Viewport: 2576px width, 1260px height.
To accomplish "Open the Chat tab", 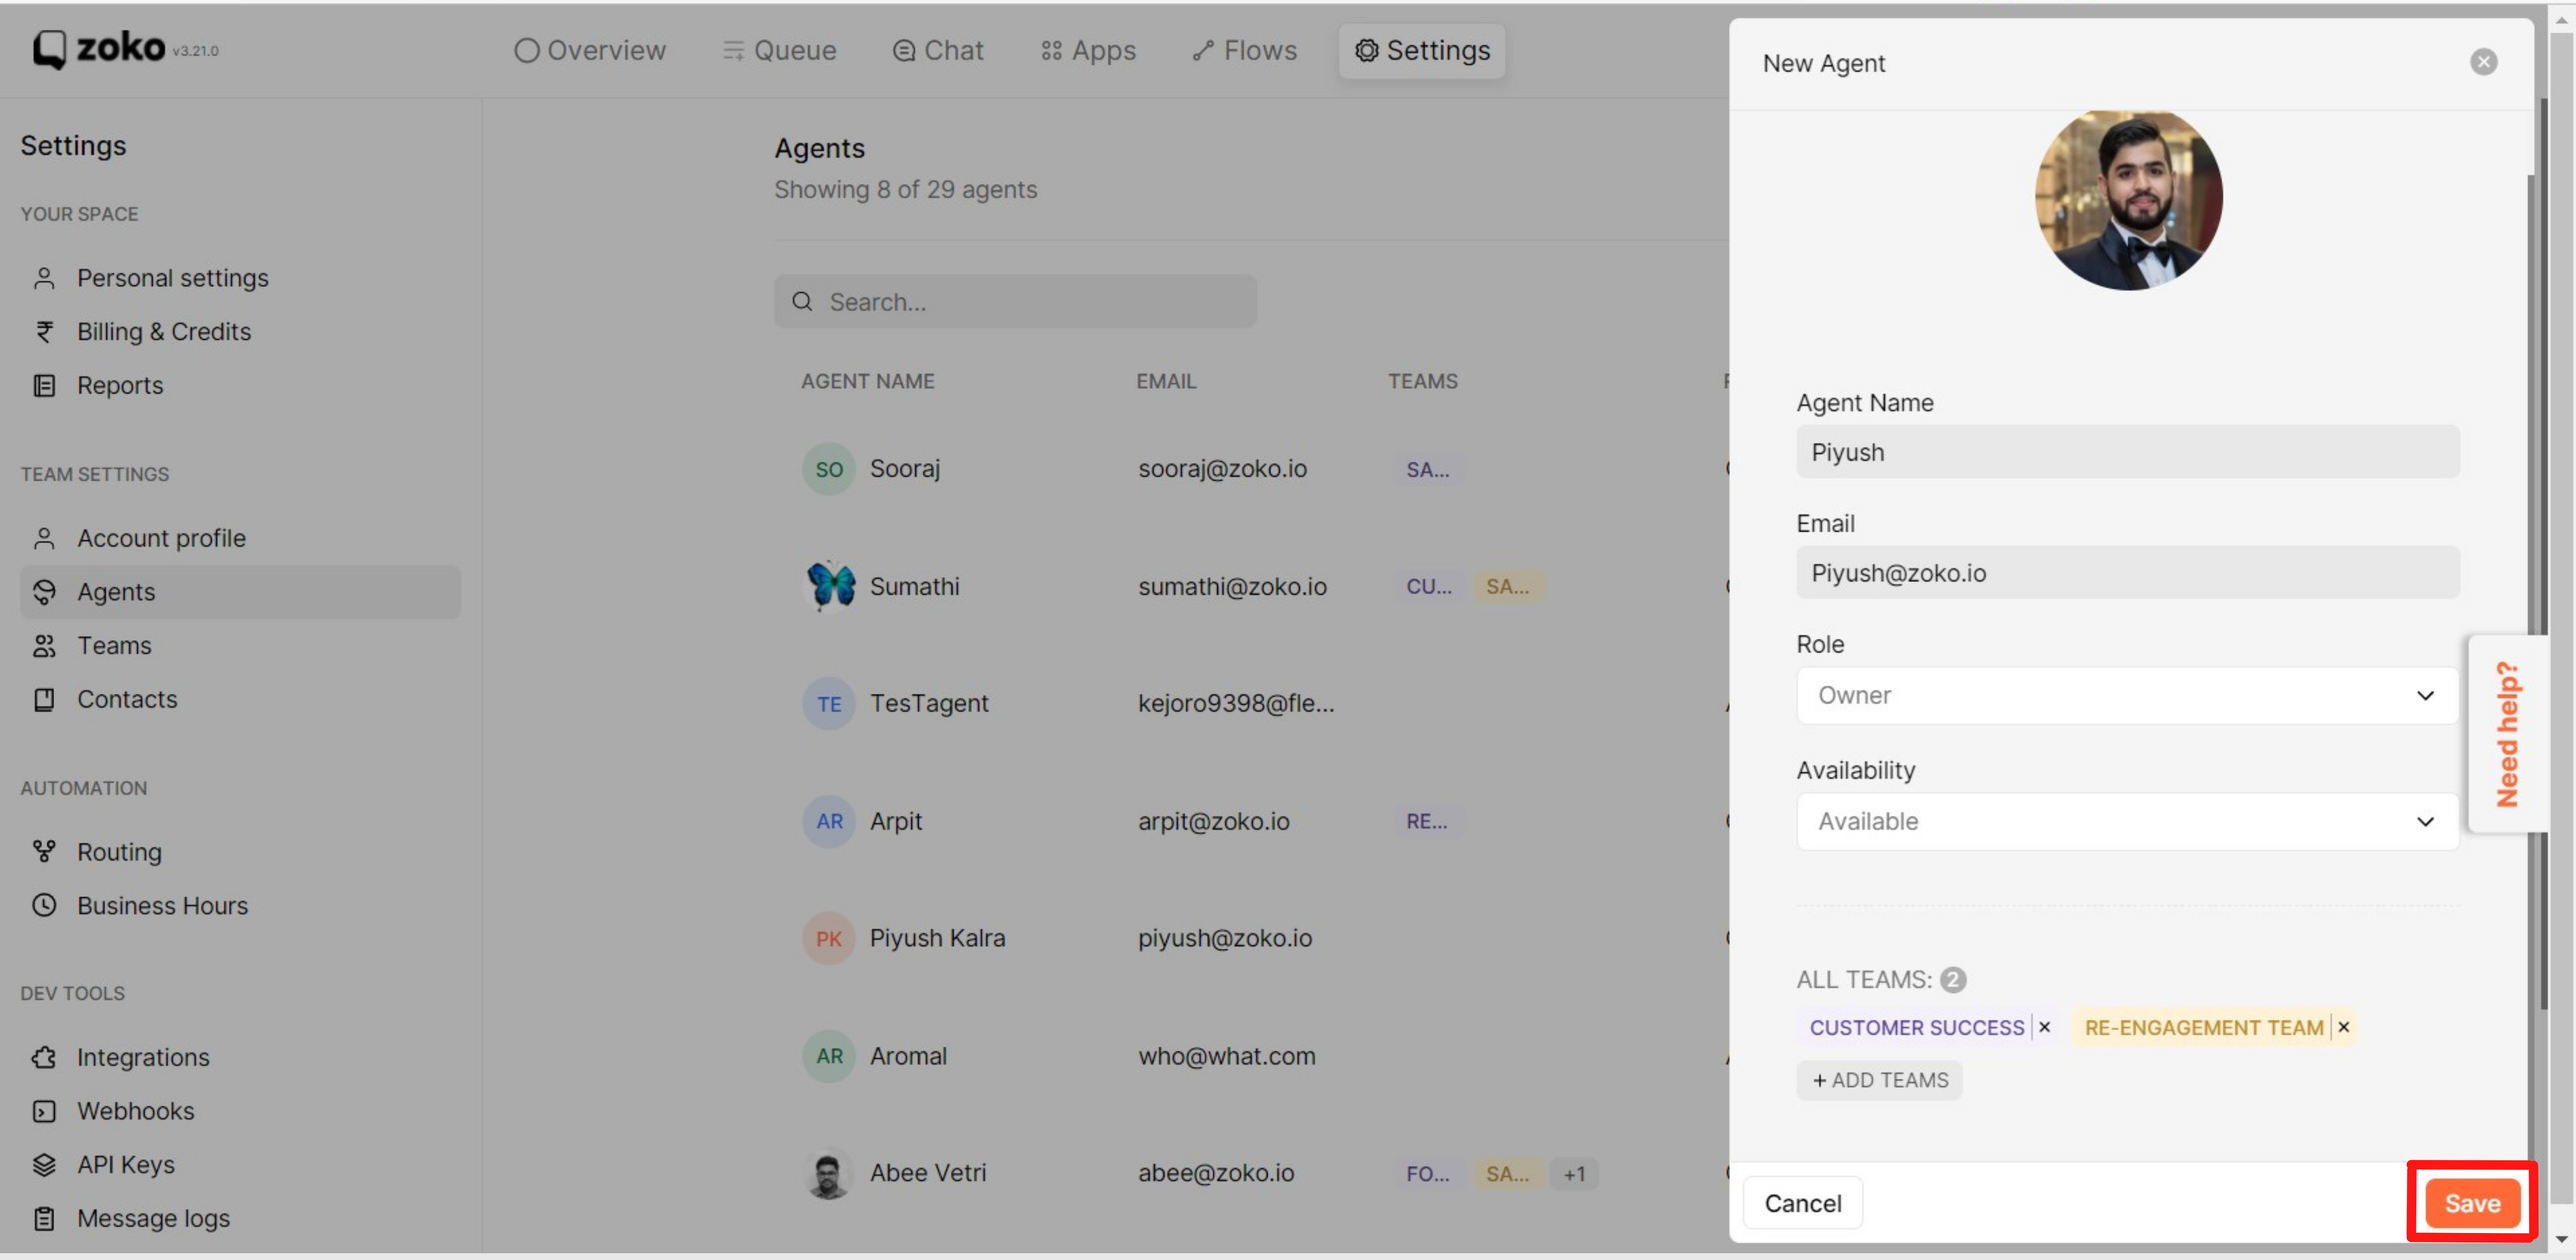I will [x=938, y=50].
